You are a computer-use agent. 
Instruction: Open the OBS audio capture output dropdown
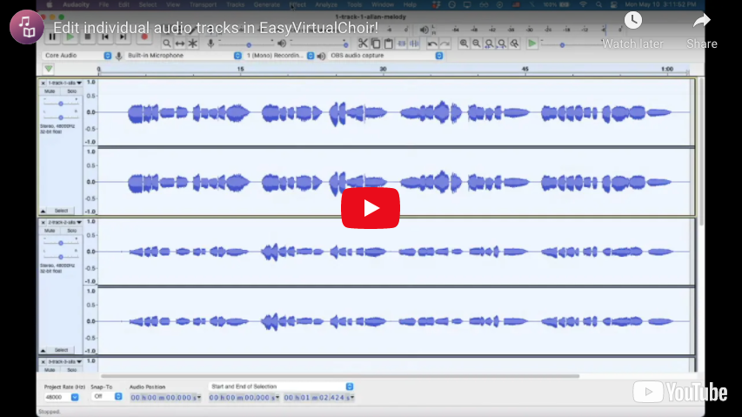[x=385, y=56]
